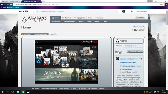Viewport: 168px width, 94px height.
Task: Open the Media navigation tab
Action: coord(90,18)
